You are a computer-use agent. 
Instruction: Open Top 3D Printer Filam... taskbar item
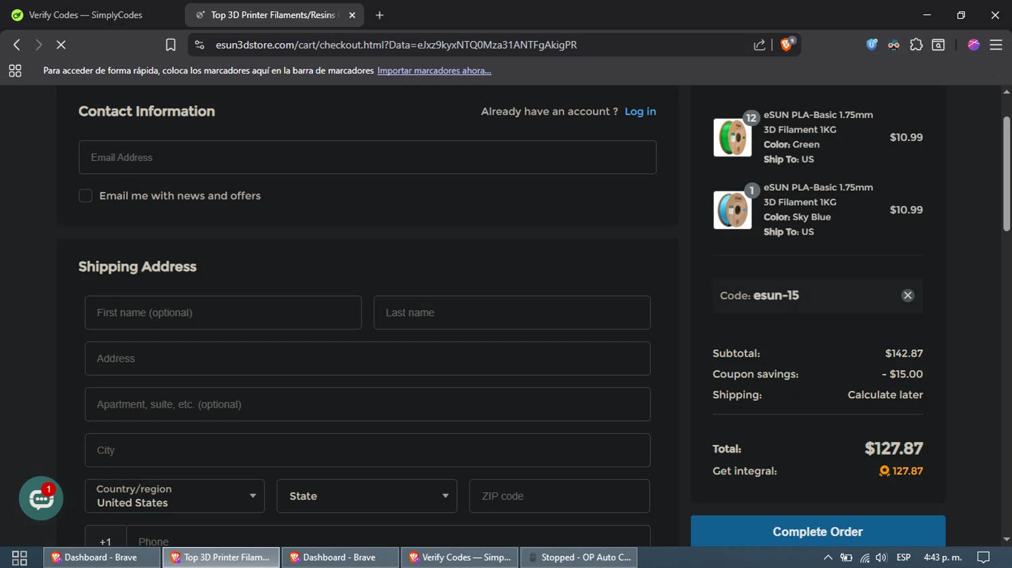tap(221, 557)
